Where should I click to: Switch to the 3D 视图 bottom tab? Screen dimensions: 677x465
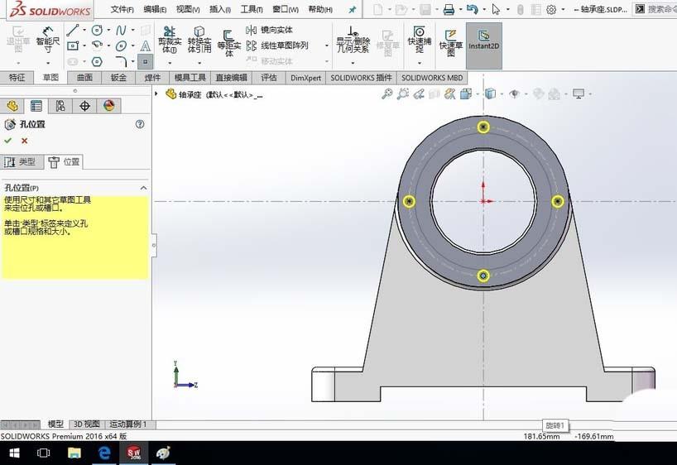(87, 424)
